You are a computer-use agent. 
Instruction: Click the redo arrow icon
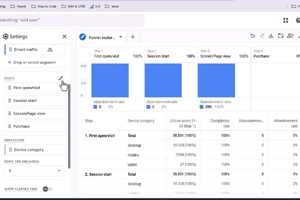pos(262,35)
